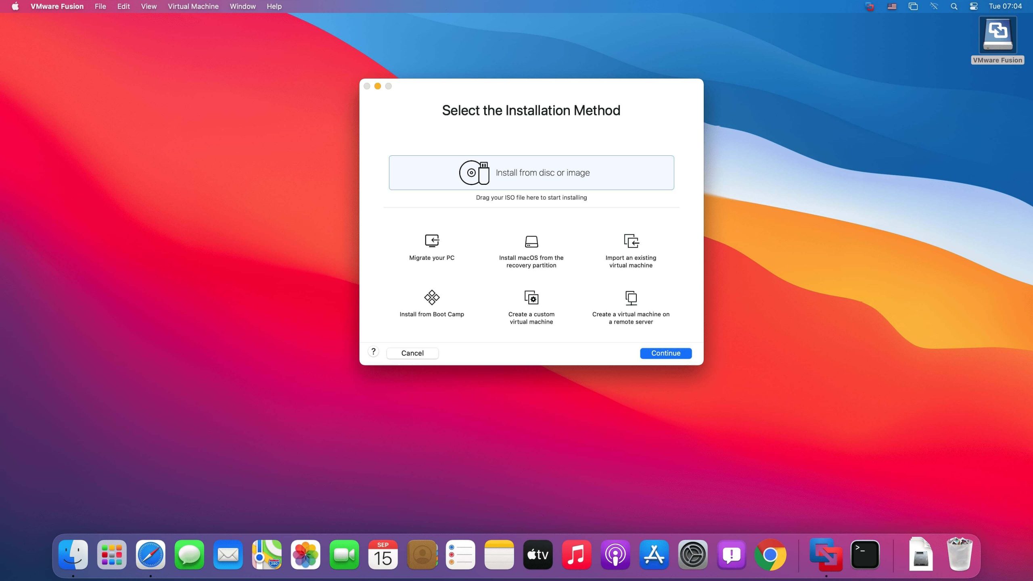This screenshot has width=1033, height=581.
Task: Open VMware Fusion File menu
Action: pos(100,6)
